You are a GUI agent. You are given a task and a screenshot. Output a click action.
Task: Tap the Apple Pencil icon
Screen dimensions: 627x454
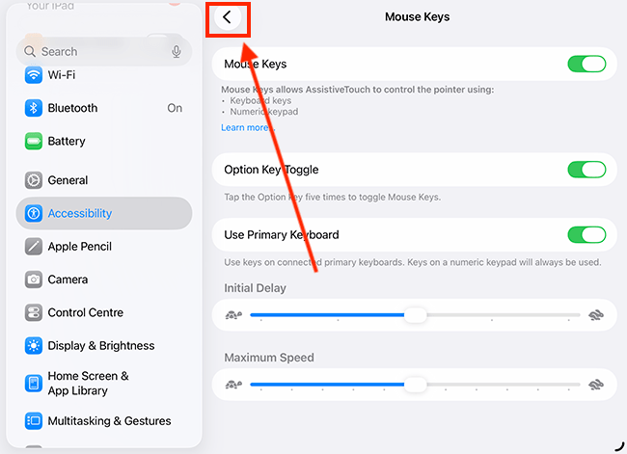(x=34, y=247)
